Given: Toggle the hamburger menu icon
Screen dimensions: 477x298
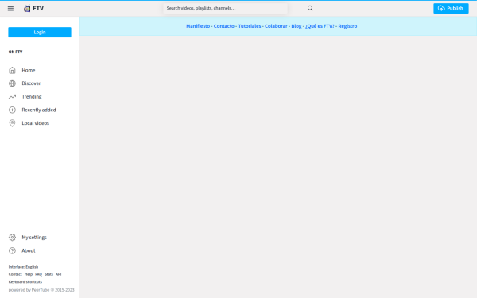Looking at the screenshot, I should (10, 9).
